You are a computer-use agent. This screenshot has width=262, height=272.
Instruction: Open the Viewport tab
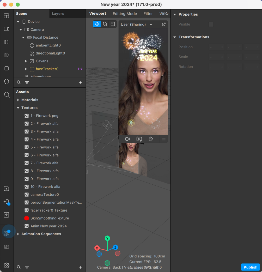pyautogui.click(x=98, y=14)
